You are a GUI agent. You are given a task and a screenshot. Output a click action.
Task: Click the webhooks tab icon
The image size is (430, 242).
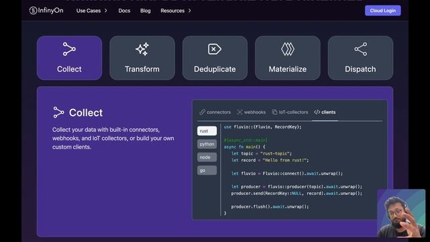click(240, 112)
